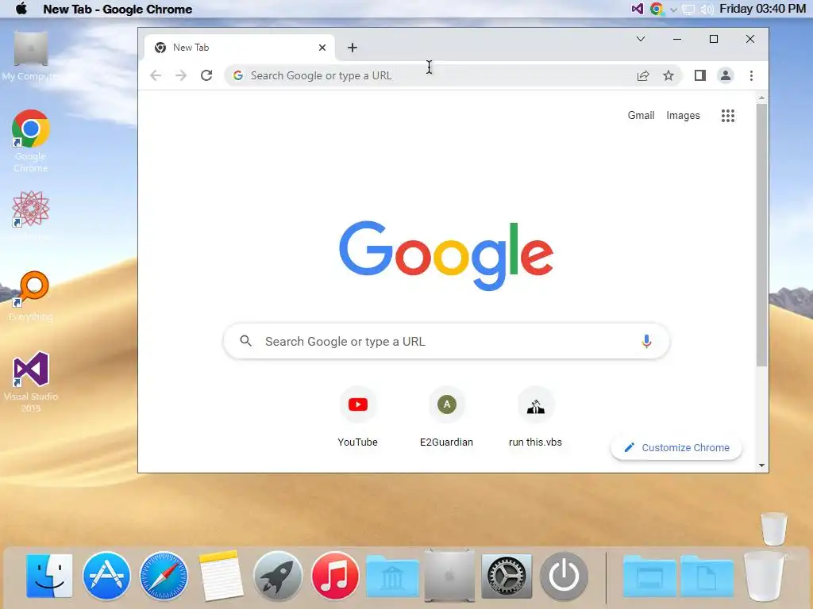Open Music app from the dock
This screenshot has width=813, height=609.
click(335, 576)
